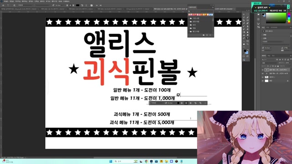Select the Lasso tool
The width and height of the screenshot is (292, 164).
point(244,17)
